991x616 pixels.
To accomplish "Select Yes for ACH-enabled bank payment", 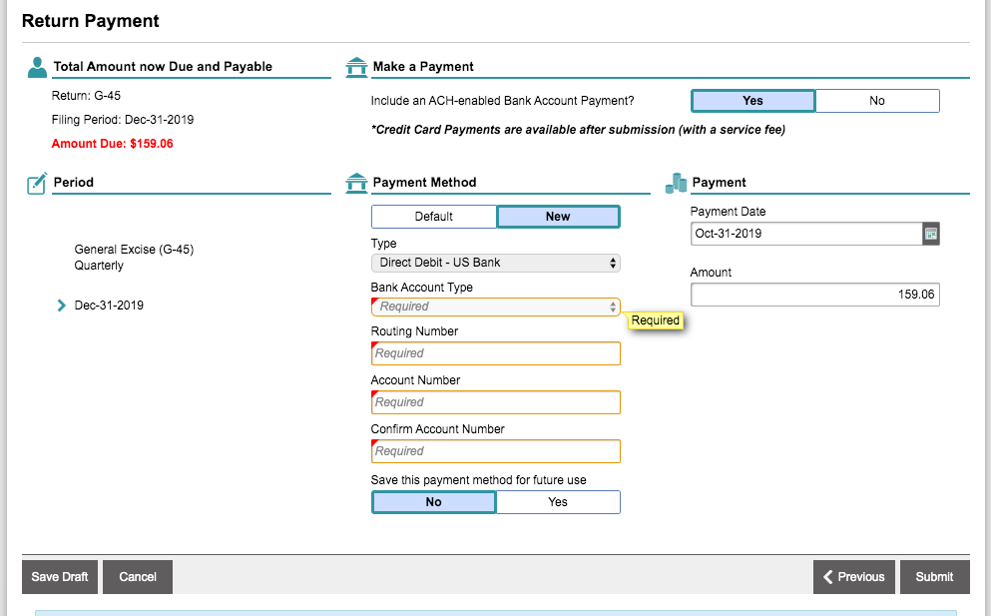I will tap(752, 101).
